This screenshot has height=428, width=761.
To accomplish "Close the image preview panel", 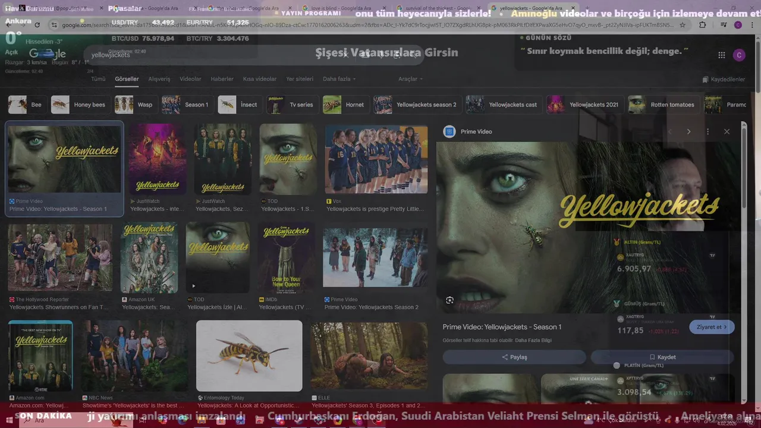I will pos(727,131).
